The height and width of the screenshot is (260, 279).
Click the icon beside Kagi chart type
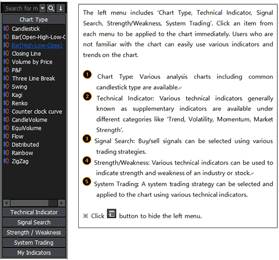pyautogui.click(x=6, y=94)
